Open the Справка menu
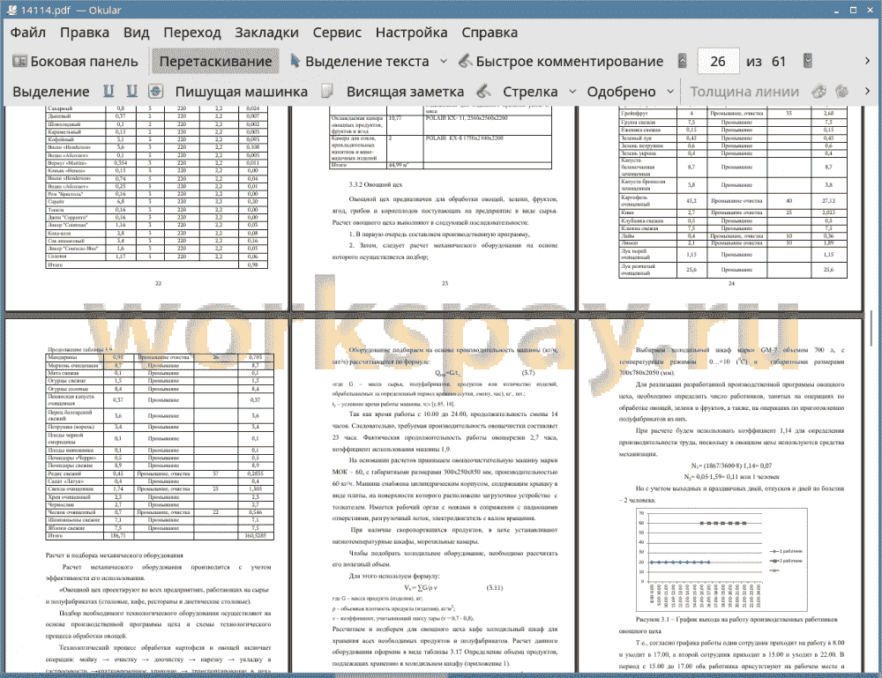This screenshot has height=678, width=882. click(x=490, y=33)
